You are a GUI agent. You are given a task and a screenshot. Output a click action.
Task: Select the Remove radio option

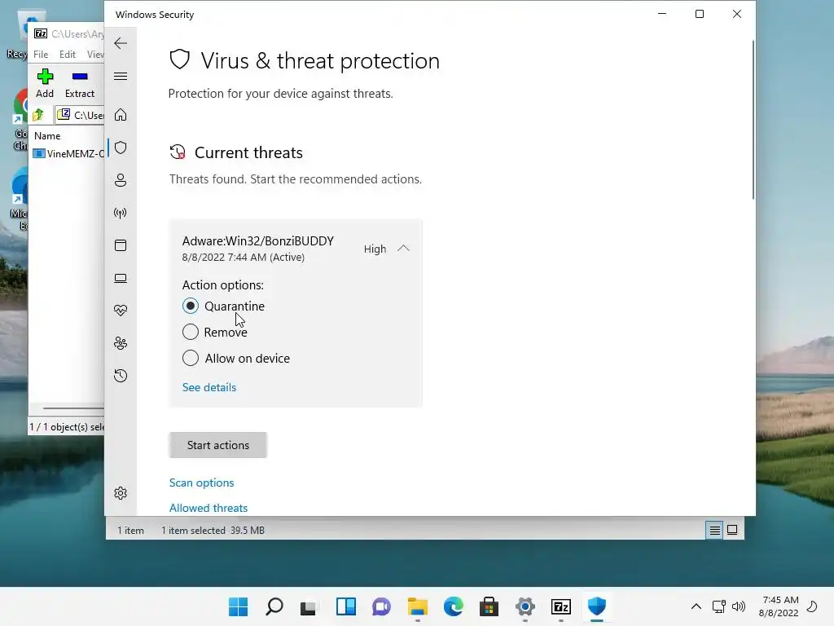191,333
